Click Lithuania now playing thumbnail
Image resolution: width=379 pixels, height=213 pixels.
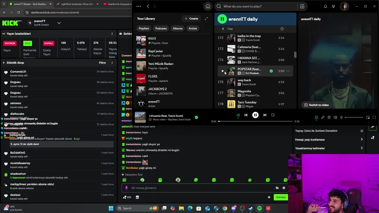[x=140, y=117]
